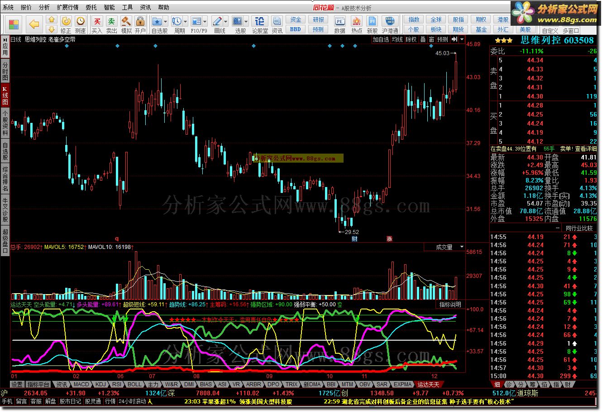Screen dimensions: 602x412
Task: Open the dropdown arrow right of 预测
Action: point(462,39)
